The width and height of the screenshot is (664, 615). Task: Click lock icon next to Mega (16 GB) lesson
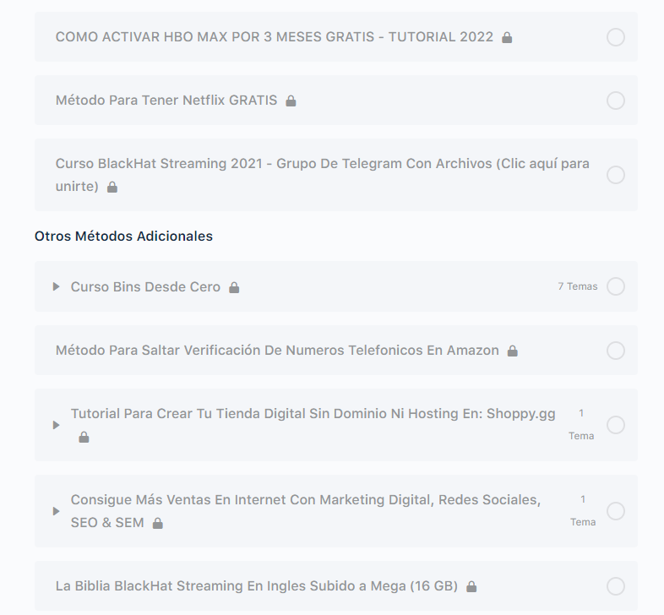click(x=471, y=586)
